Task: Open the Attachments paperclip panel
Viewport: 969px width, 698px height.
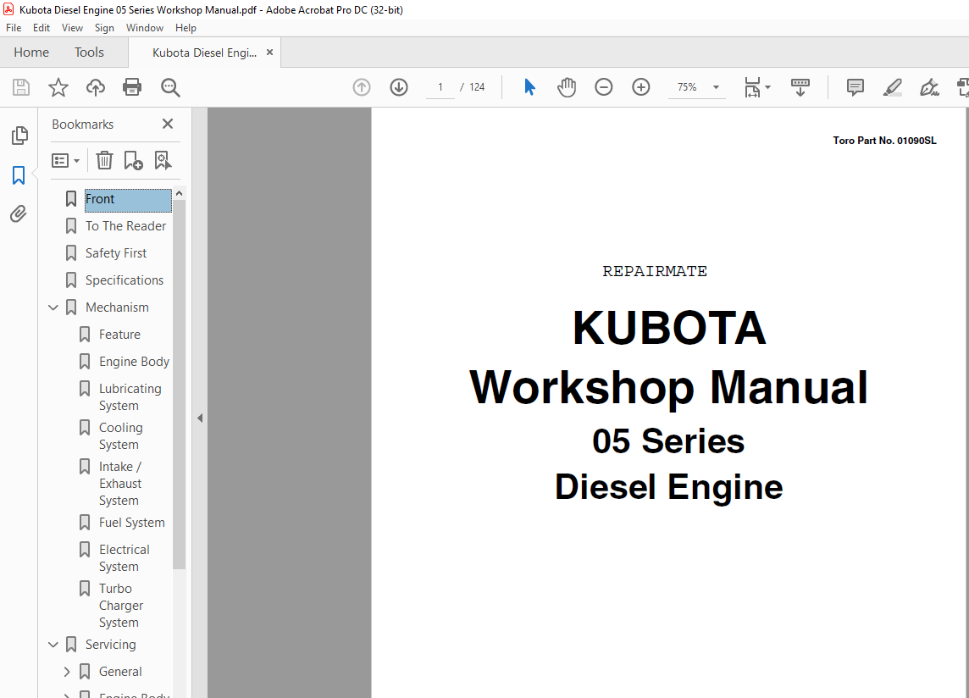Action: [19, 214]
